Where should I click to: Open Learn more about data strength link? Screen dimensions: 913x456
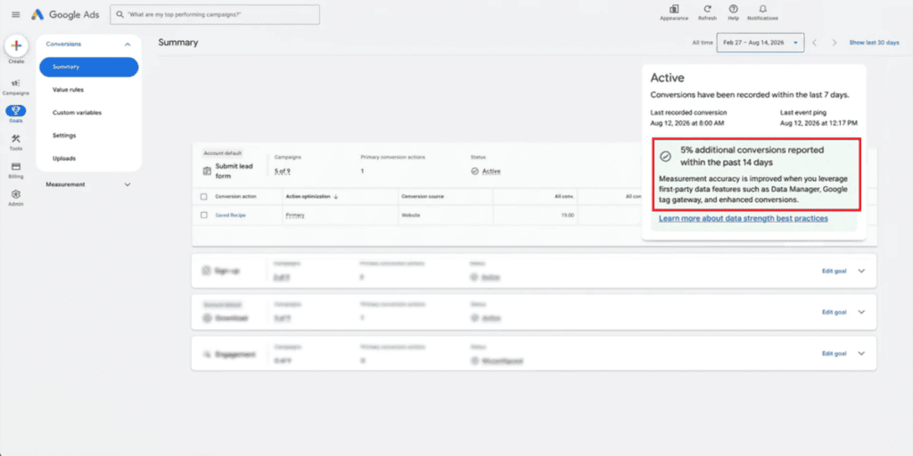[743, 218]
